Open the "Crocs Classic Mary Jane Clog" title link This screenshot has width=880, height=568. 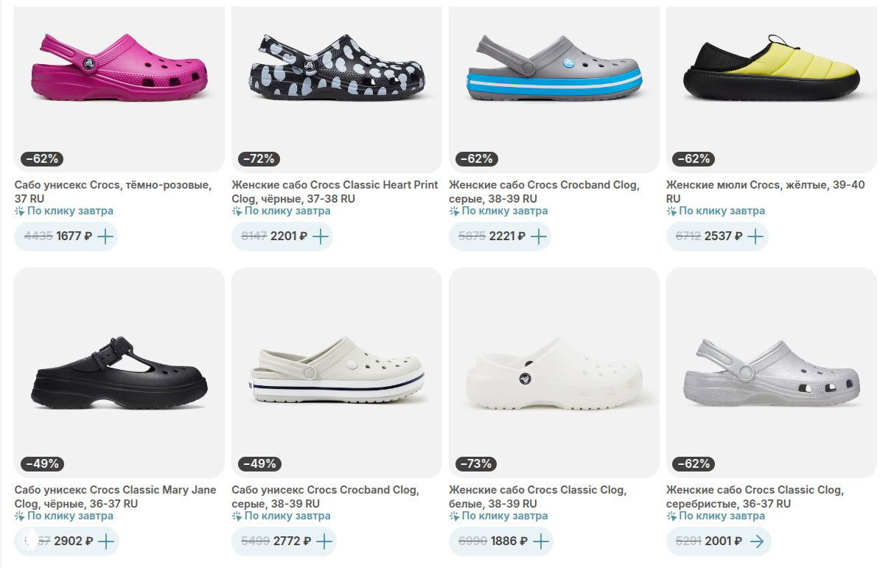click(x=115, y=496)
